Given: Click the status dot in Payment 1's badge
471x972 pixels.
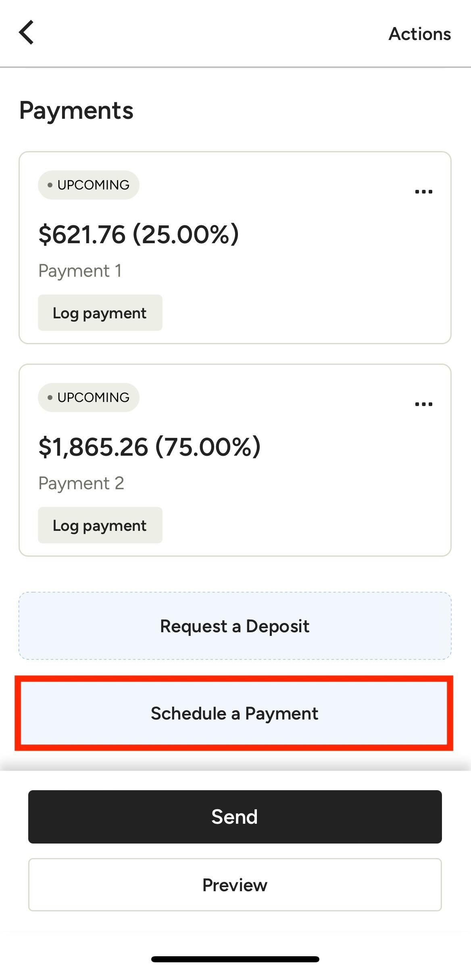Looking at the screenshot, I should point(50,185).
